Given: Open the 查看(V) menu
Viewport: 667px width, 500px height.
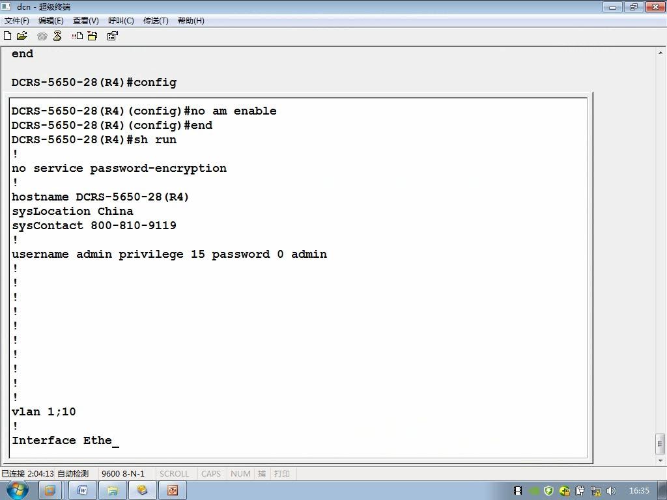Looking at the screenshot, I should point(85,20).
